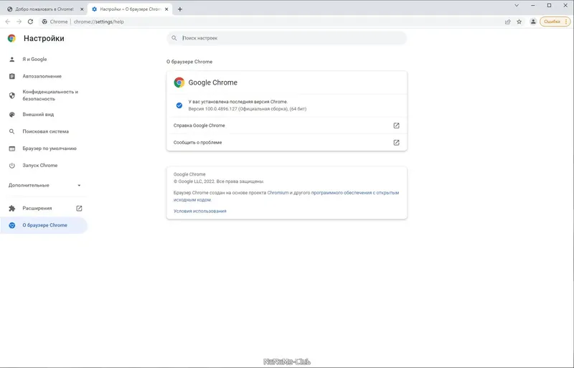
Task: Select О браузере Chrome in sidebar
Action: point(44,225)
